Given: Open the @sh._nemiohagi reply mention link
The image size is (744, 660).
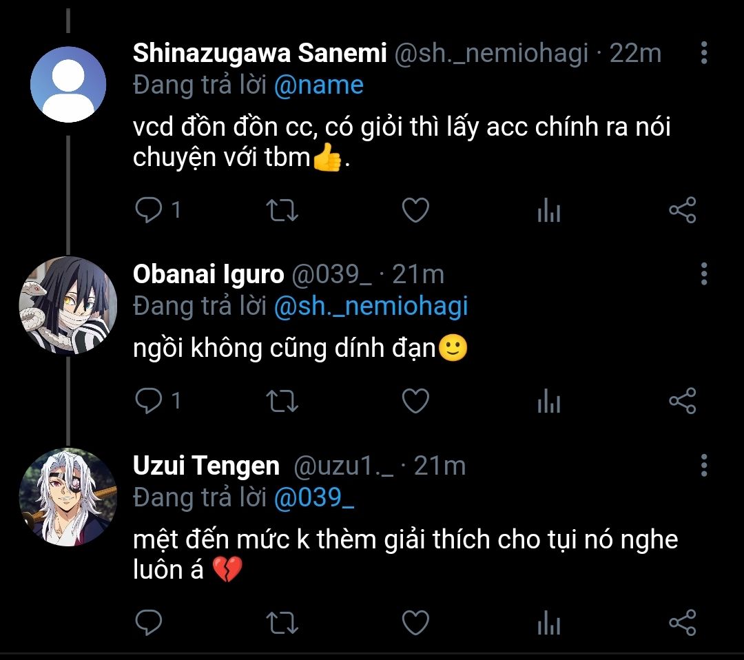Looking at the screenshot, I should pyautogui.click(x=371, y=306).
